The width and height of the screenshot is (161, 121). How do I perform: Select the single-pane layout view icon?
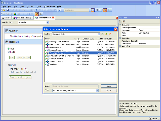point(93,10)
